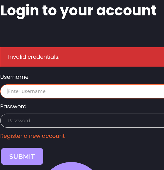Image resolution: width=164 pixels, height=170 pixels.
Task: Click the purple circle below the form
Action: point(71,167)
